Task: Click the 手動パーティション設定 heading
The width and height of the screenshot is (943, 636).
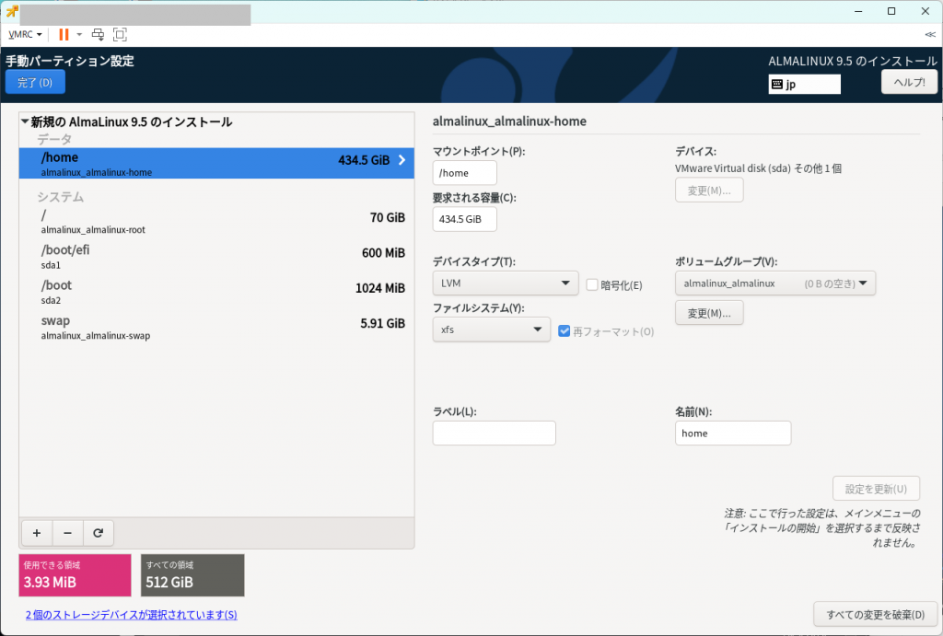Action: (x=70, y=61)
